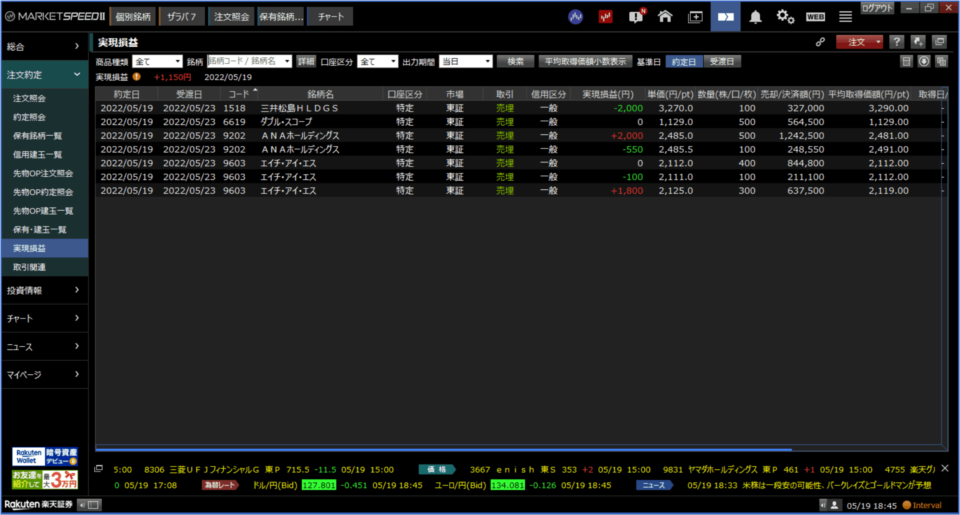Open settings via gears icon
Viewport: 960px width, 515px height.
point(785,17)
